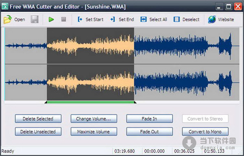Image resolution: width=244 pixels, height=156 pixels.
Task: Click the Website label in toolbar
Action: tap(226, 20)
